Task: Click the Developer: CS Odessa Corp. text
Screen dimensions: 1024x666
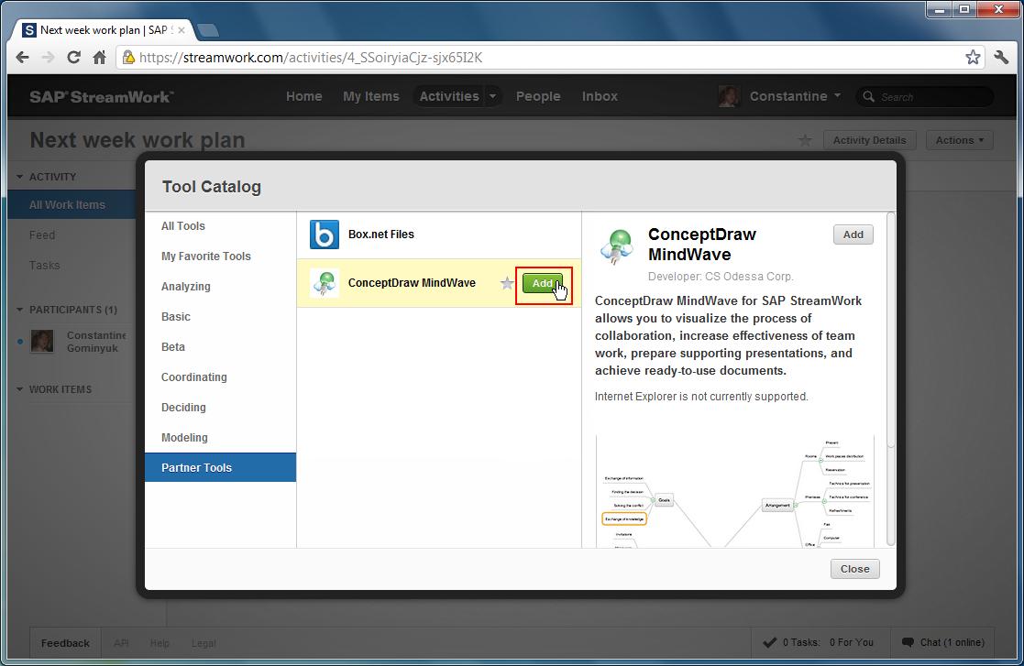Action: click(721, 277)
